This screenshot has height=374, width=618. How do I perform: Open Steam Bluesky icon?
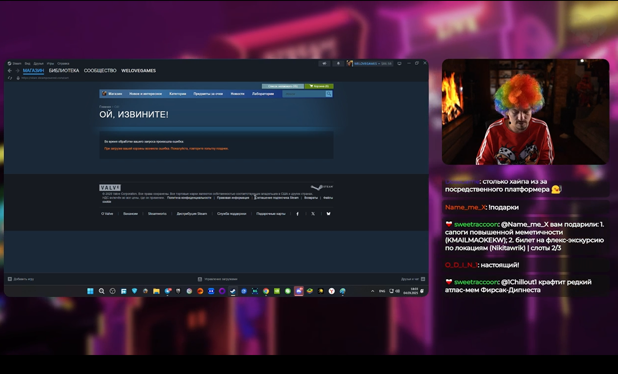328,214
